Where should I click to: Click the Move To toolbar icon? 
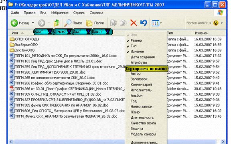pos(113,23)
